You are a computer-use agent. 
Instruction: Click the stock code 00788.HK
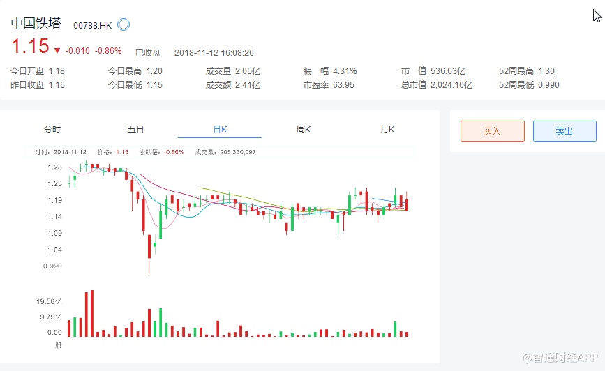(x=93, y=25)
